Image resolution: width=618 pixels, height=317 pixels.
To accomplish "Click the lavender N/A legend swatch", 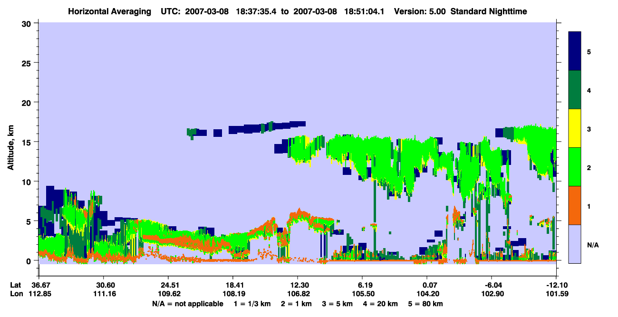I will (575, 243).
